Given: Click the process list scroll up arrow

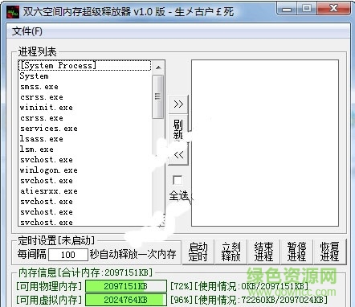Looking at the screenshot, I should pos(158,68).
